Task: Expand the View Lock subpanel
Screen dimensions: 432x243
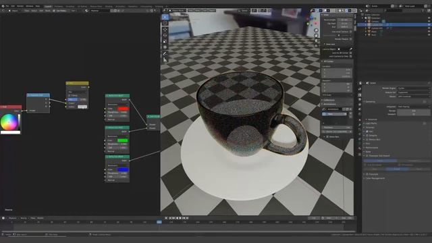Action: pos(329,44)
